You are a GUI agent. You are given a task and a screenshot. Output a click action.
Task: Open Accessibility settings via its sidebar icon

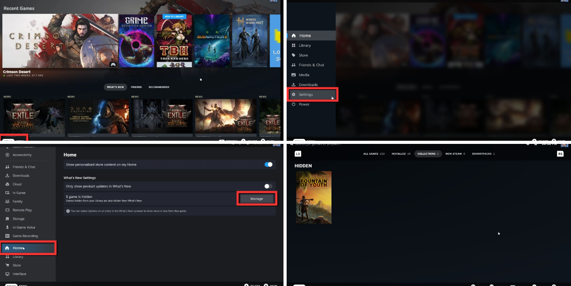7,155
